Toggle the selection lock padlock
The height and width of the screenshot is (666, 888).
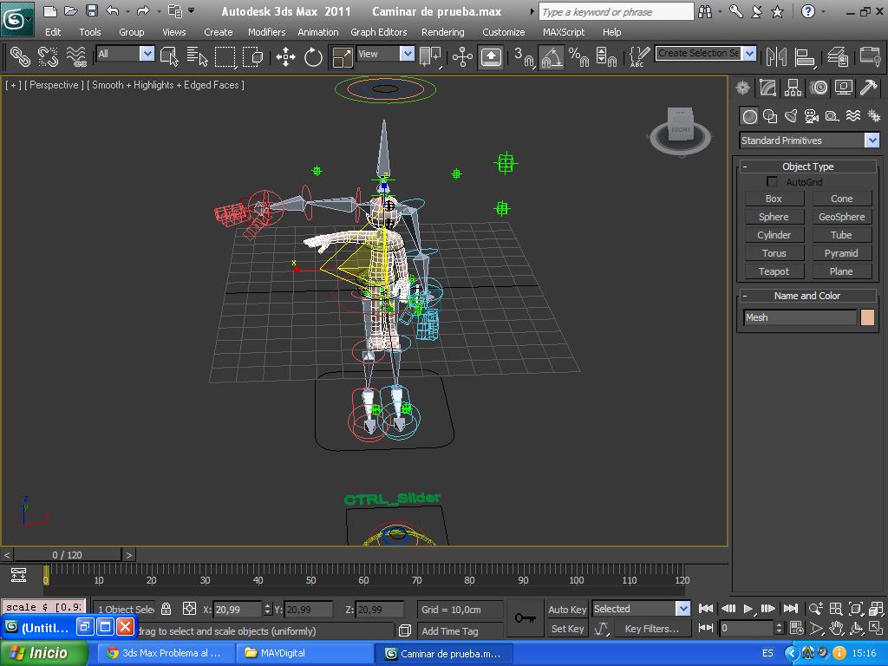[x=166, y=609]
